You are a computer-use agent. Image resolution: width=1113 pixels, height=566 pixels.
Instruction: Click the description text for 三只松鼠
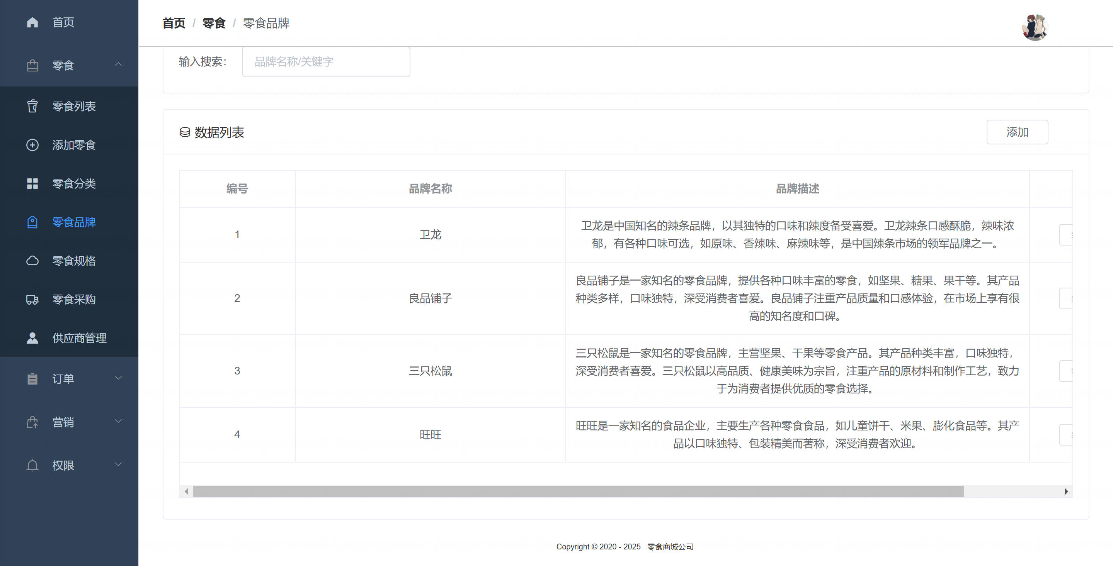(797, 371)
